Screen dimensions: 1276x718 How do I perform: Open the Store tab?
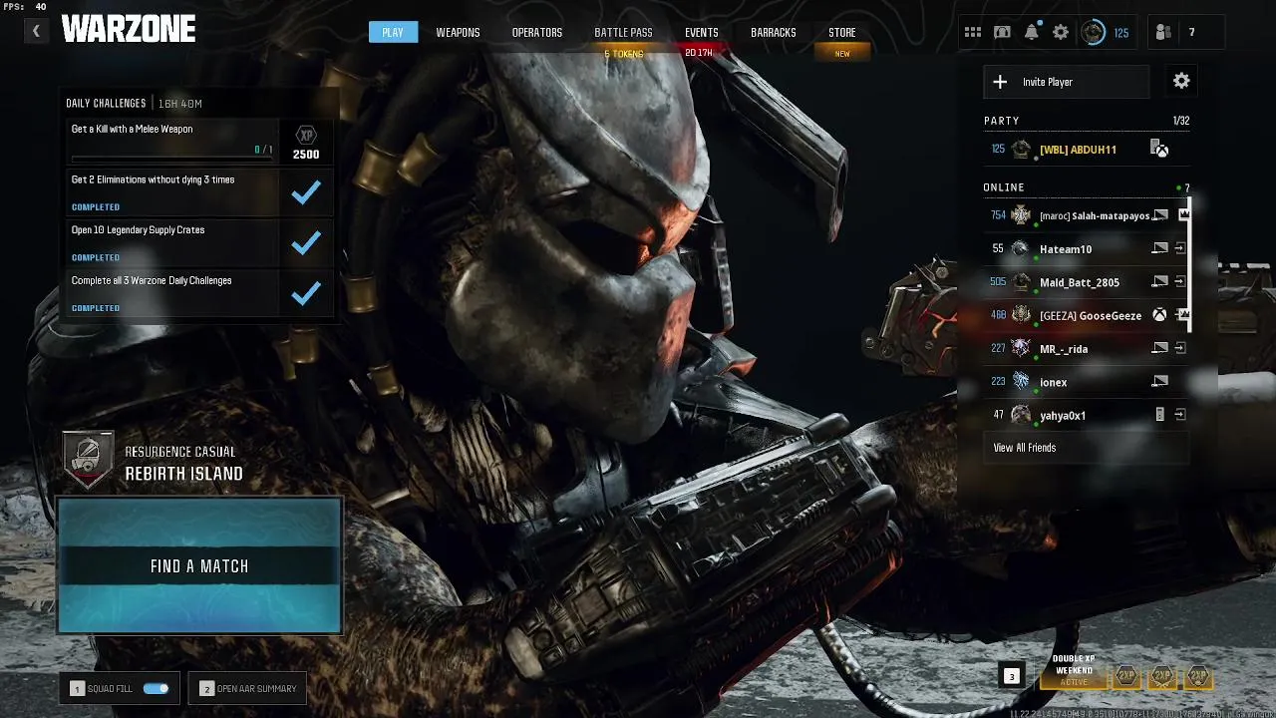842,33
